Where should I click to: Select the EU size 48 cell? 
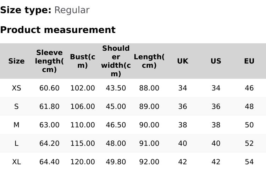pos(249,106)
